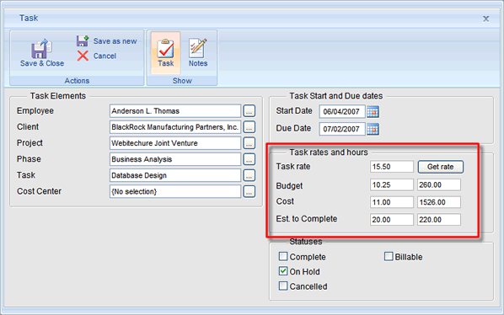504x315 pixels.
Task: Click the Task field Database Design
Action: coord(175,175)
